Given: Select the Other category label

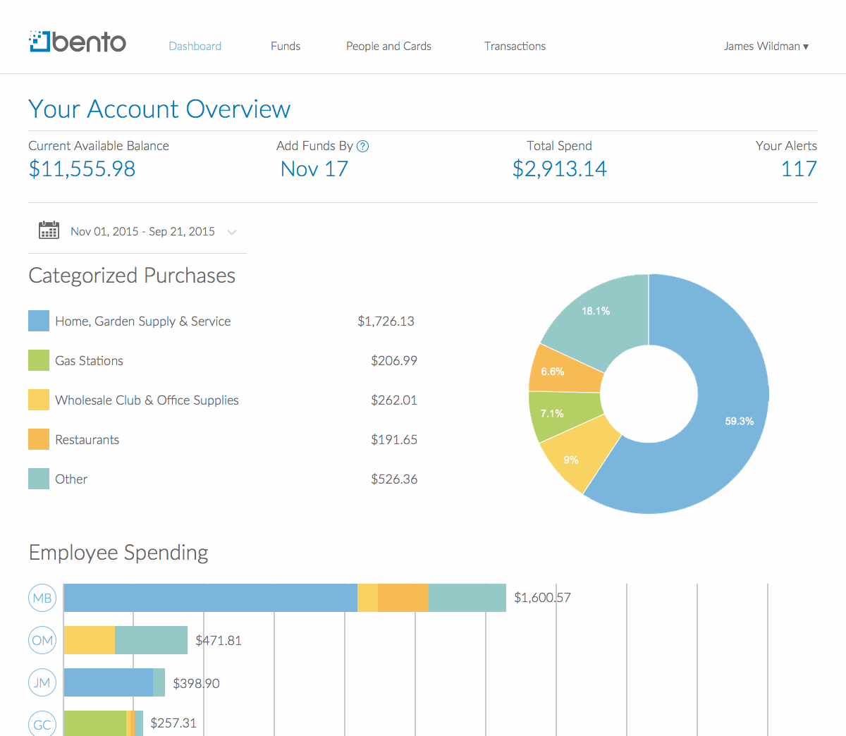Looking at the screenshot, I should (x=71, y=479).
